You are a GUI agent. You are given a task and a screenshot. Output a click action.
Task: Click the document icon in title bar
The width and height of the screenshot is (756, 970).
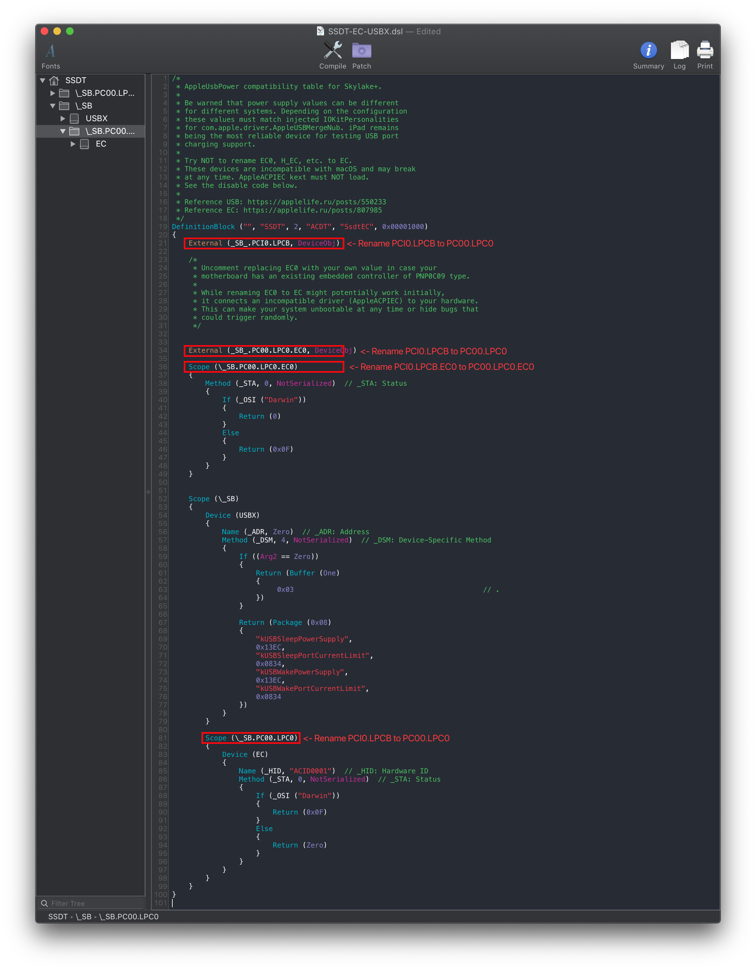click(x=321, y=31)
